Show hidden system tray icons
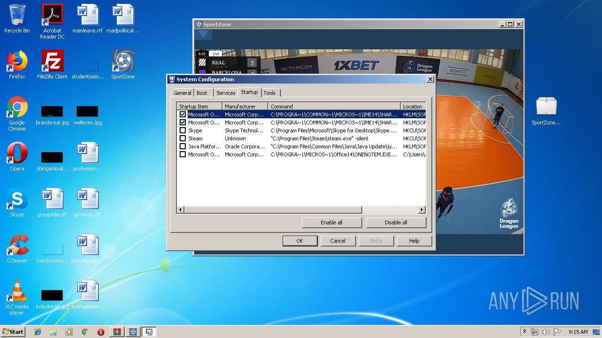 point(524,332)
